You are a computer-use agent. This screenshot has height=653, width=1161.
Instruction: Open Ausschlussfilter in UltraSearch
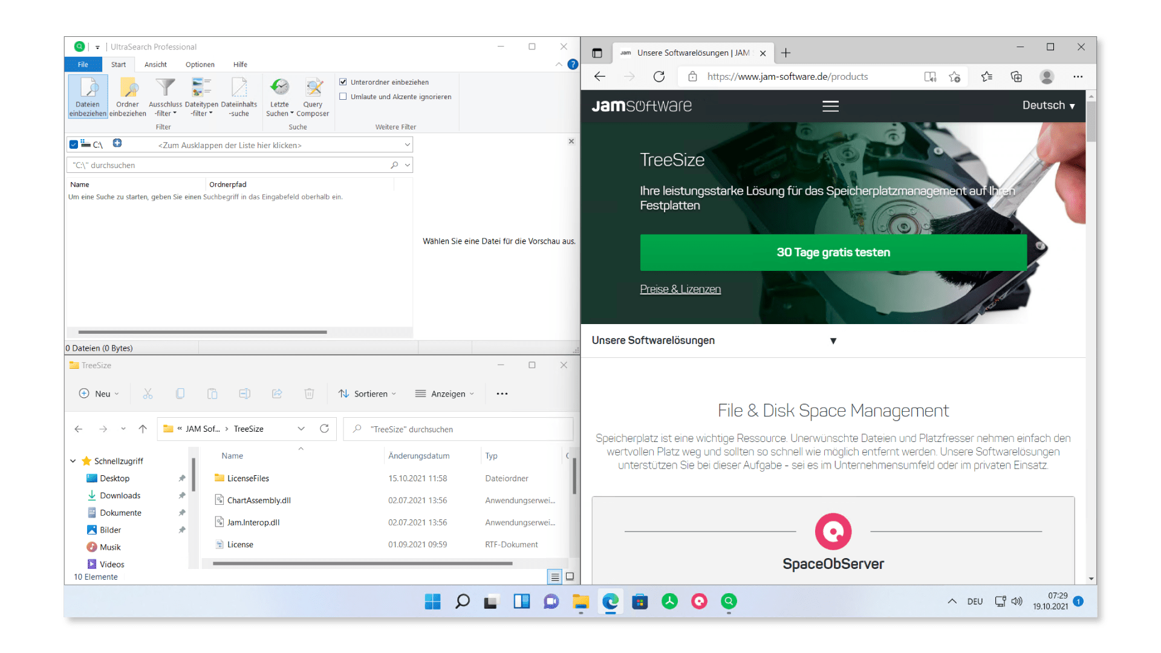point(165,96)
